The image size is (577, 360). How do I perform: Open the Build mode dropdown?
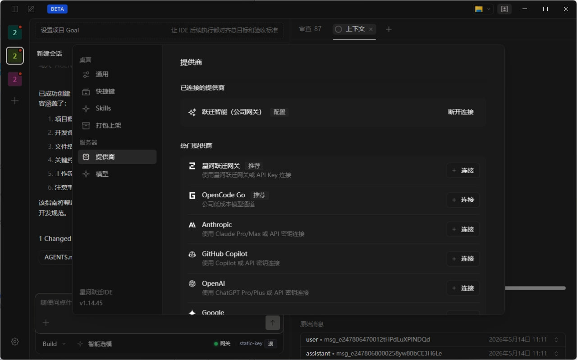coord(54,344)
